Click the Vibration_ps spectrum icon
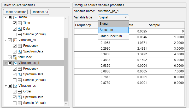 click(x=15, y=40)
